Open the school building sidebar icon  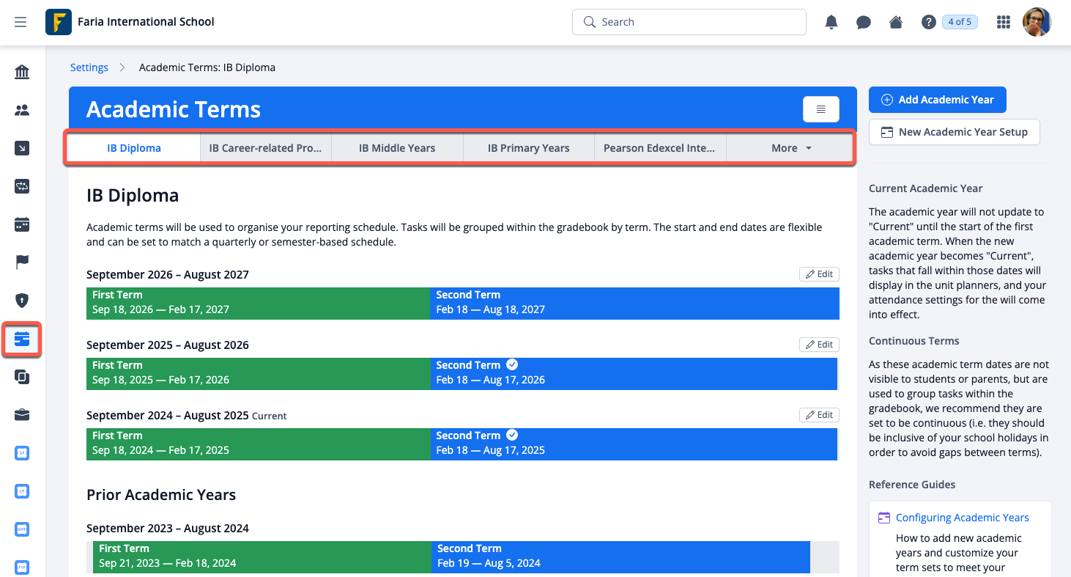pyautogui.click(x=22, y=72)
